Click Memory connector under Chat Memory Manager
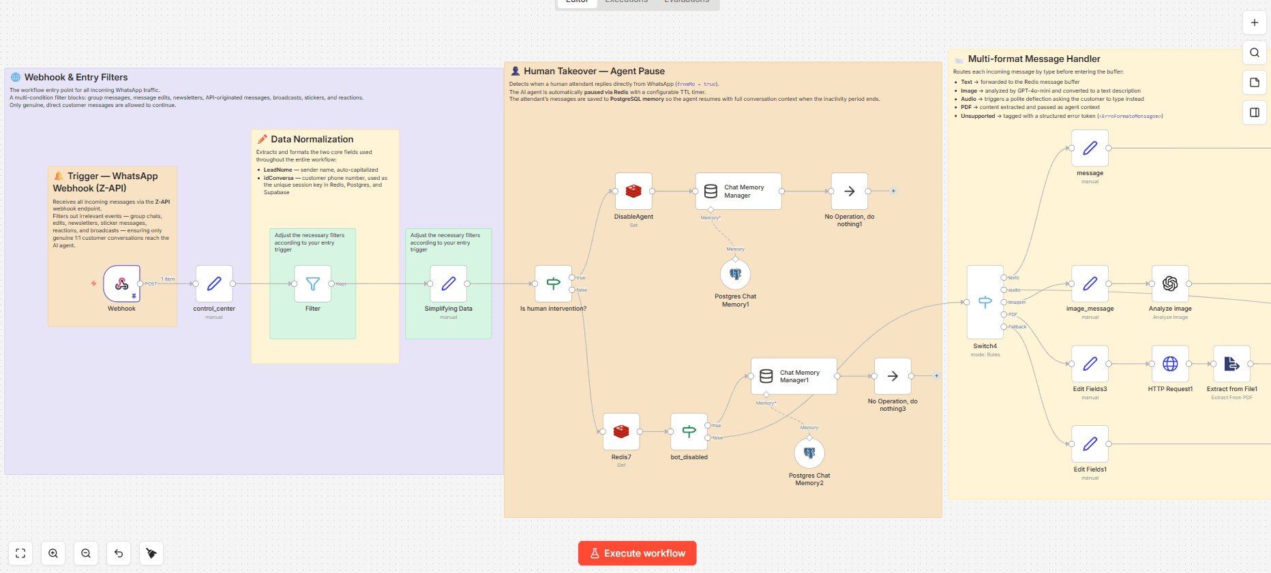1271x573 pixels. point(711,210)
